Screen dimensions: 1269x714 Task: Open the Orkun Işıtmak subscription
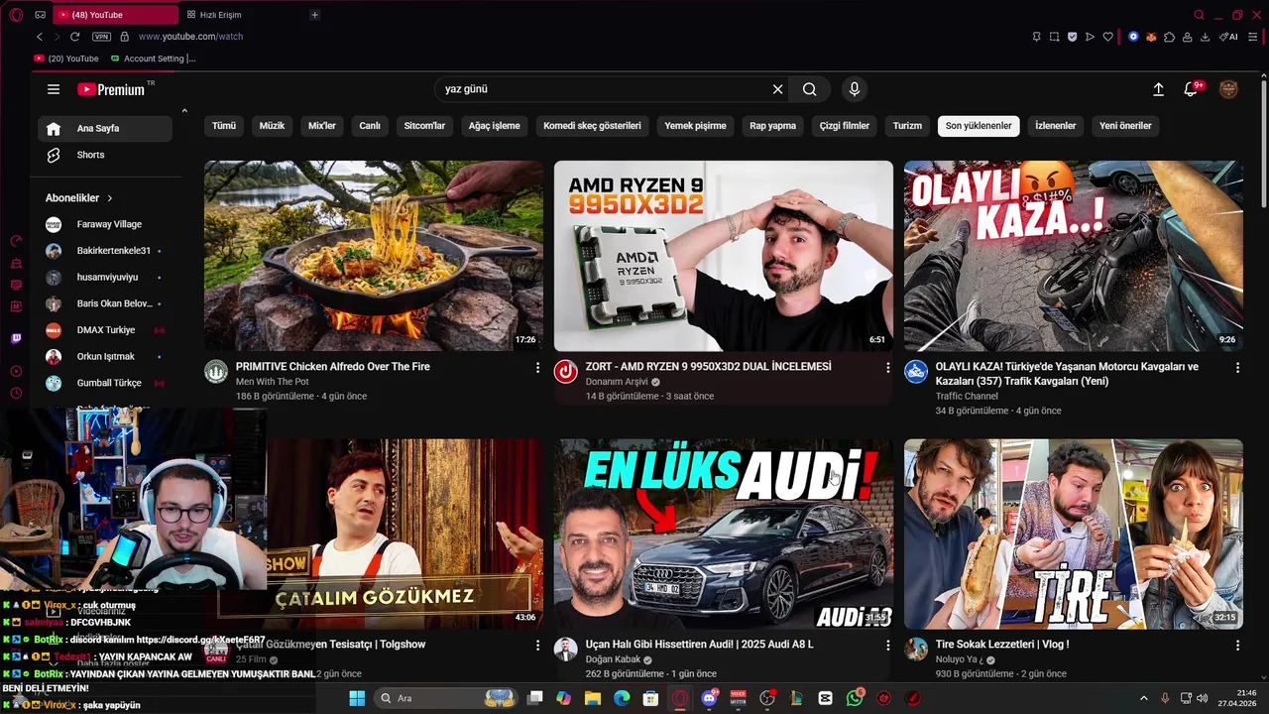tap(105, 356)
